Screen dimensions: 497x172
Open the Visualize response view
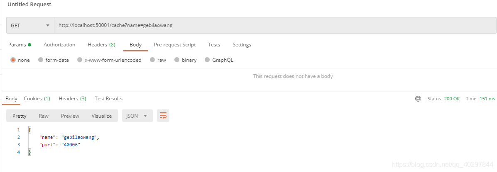click(x=101, y=116)
